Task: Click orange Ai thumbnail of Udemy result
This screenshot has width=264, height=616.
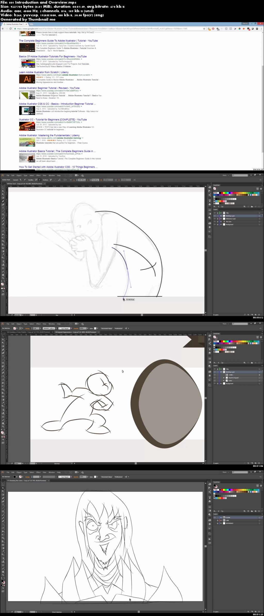Action: pos(27,79)
